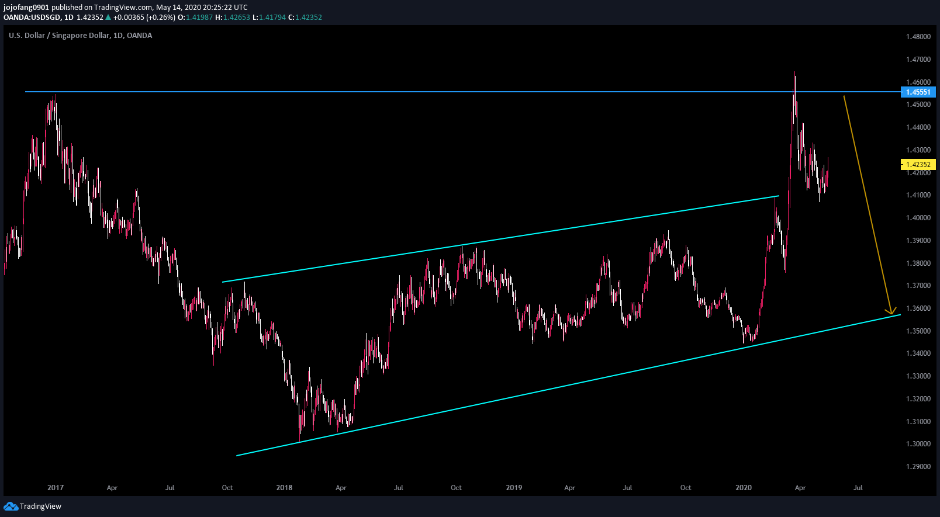
Task: Click the 1.48000 price axis label
Action: (x=918, y=37)
